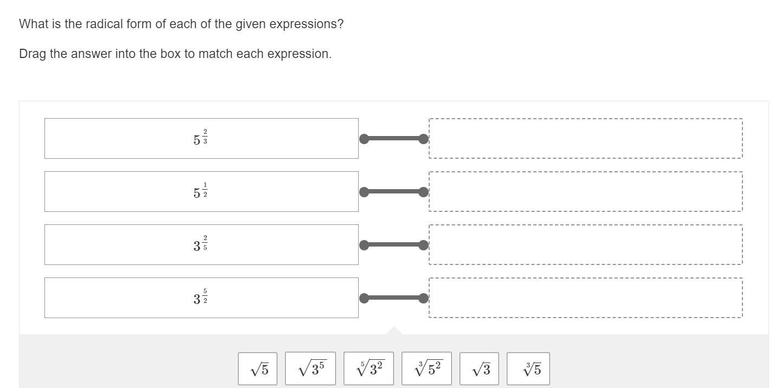Image resolution: width=776 pixels, height=388 pixels.
Task: Click the dashed answer box beside 3^(2/5)
Action: tap(585, 245)
